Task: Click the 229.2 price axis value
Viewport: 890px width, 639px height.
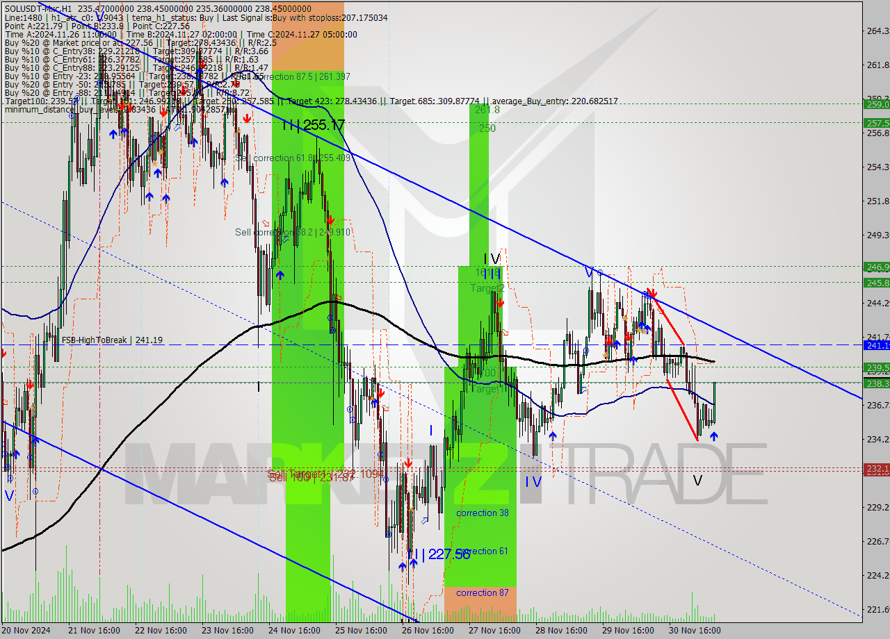Action: pos(877,507)
